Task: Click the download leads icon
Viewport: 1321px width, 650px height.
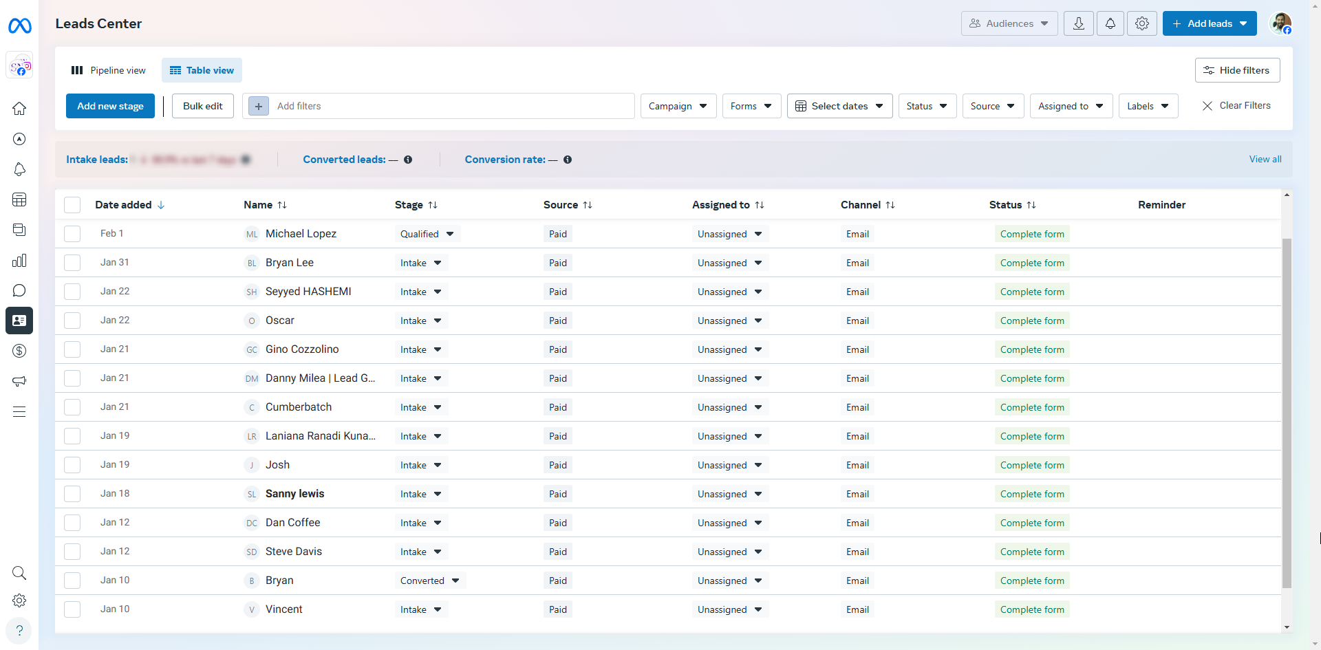Action: [x=1078, y=23]
